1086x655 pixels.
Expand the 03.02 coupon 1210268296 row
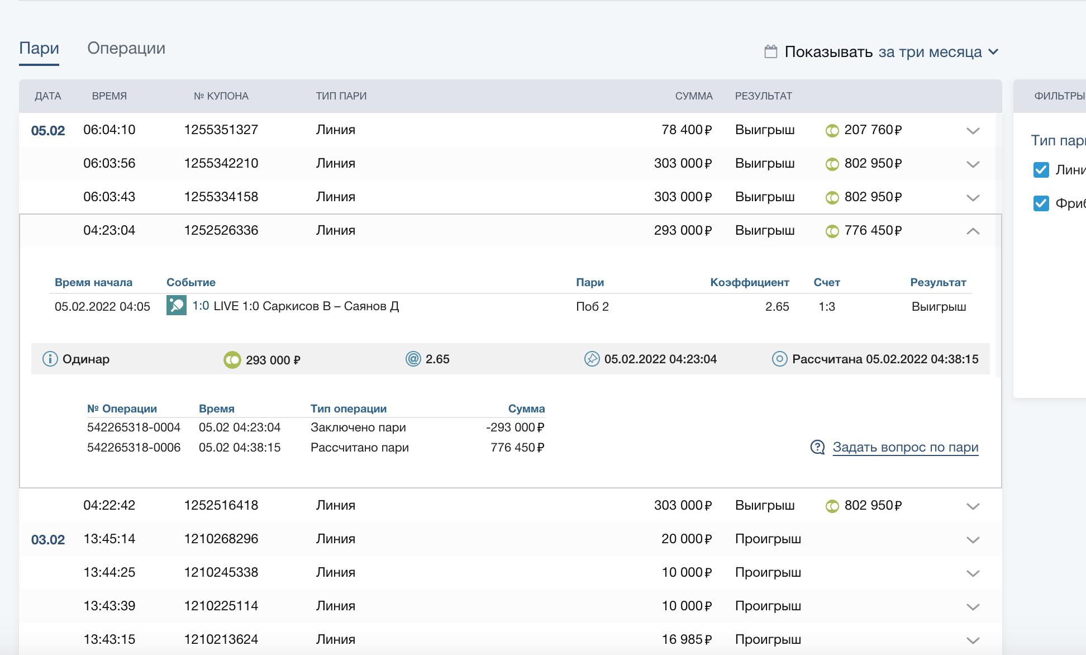click(x=973, y=540)
